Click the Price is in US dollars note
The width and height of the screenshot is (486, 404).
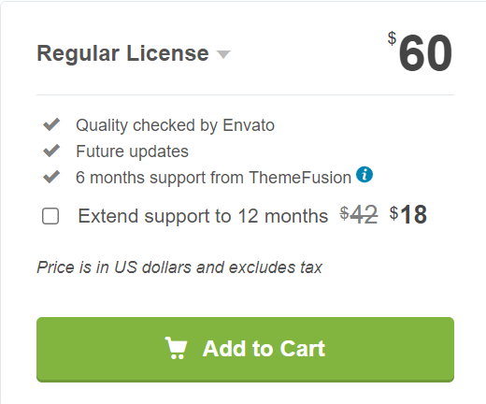[x=179, y=267]
